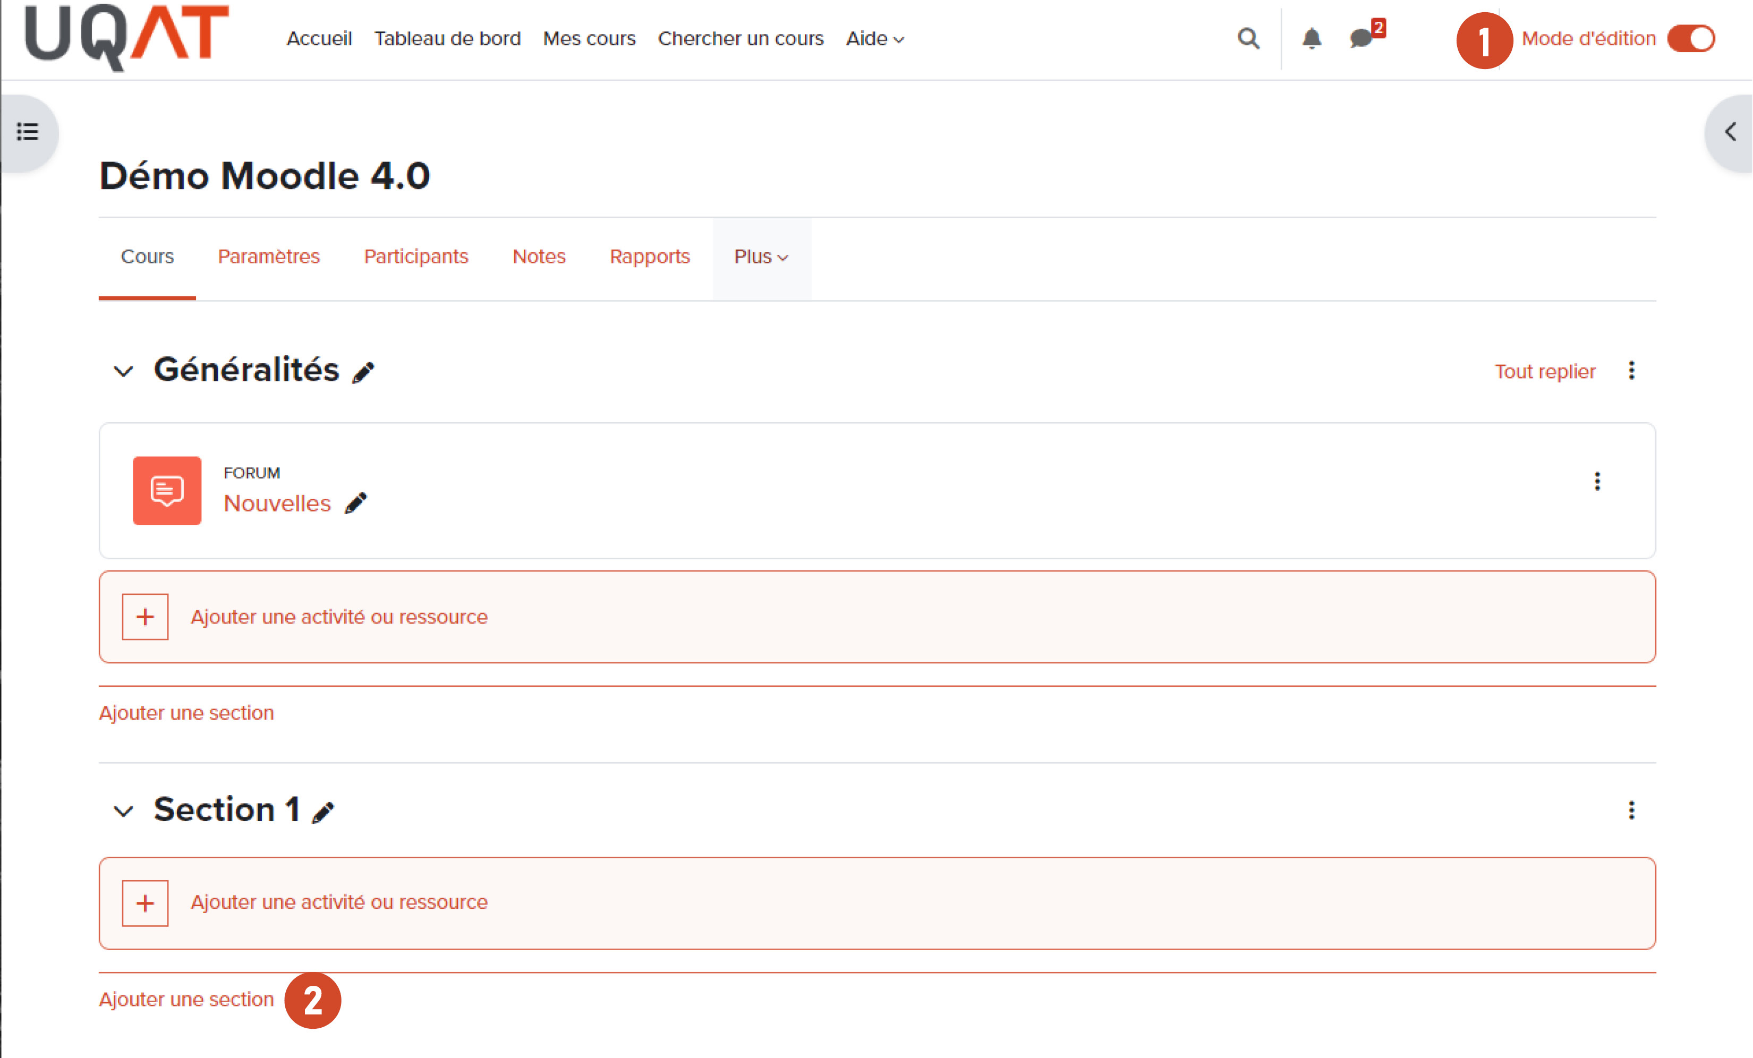Image resolution: width=1753 pixels, height=1058 pixels.
Task: Open the Paramètres tab
Action: pos(269,257)
